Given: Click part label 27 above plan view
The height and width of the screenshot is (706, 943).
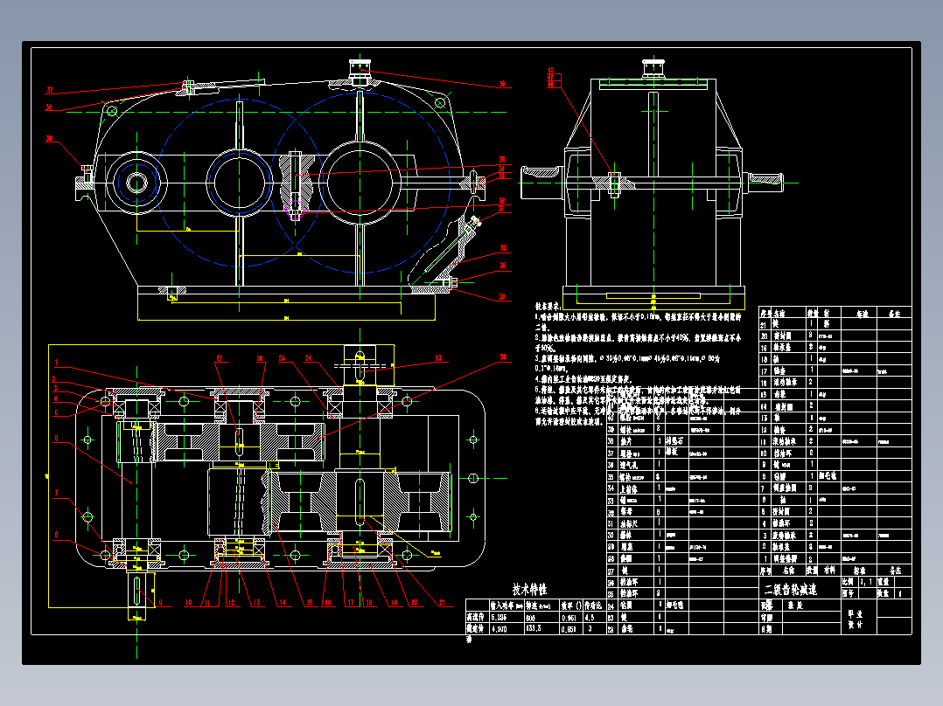Looking at the screenshot, I should [220, 358].
